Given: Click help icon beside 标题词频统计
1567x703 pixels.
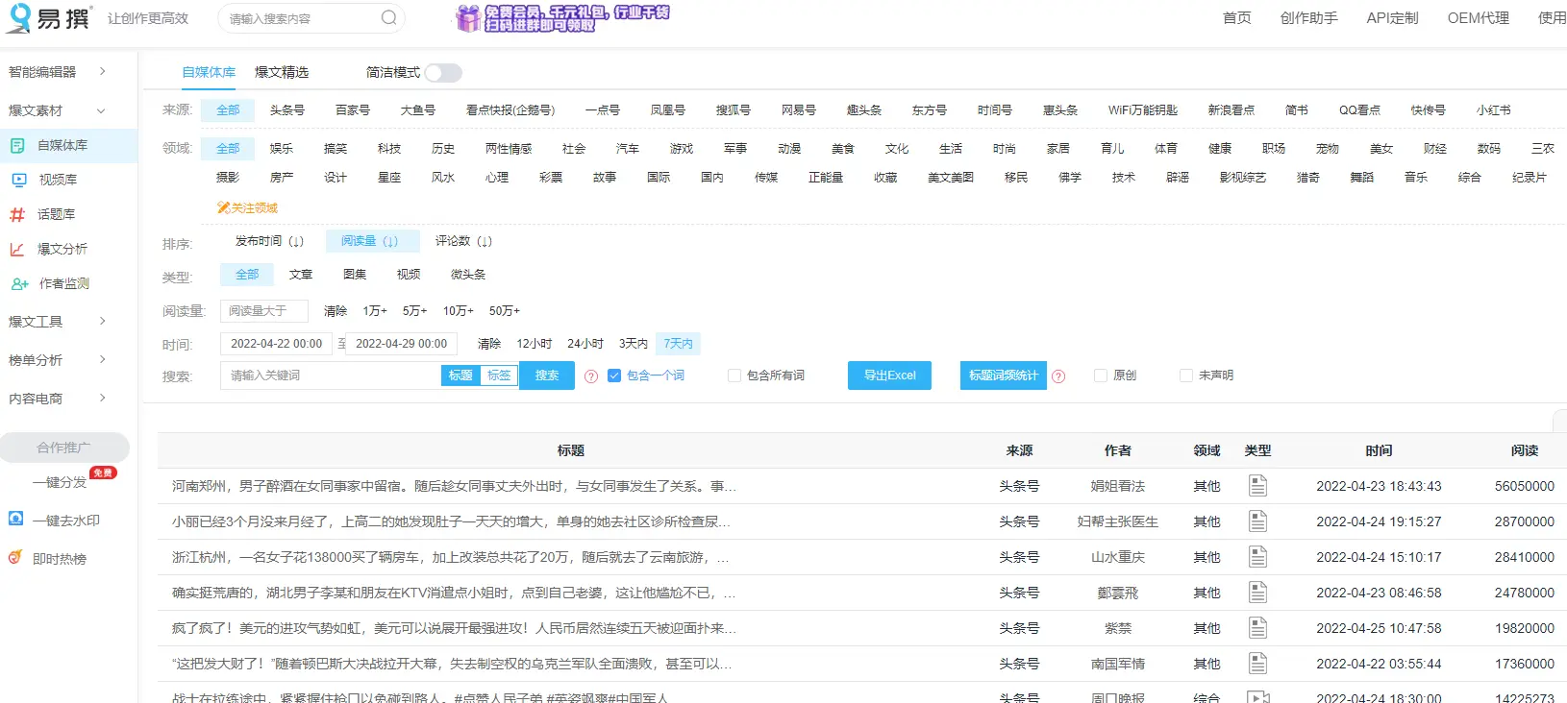Looking at the screenshot, I should 1058,376.
